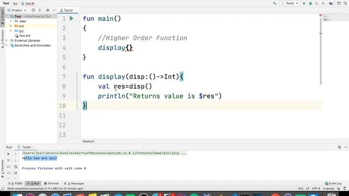349x196 pixels.
Task: Click the up arrow in Run panel
Action: pos(15,154)
